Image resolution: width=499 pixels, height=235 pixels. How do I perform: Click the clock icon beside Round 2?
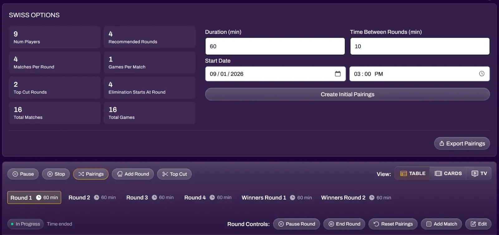click(x=97, y=198)
